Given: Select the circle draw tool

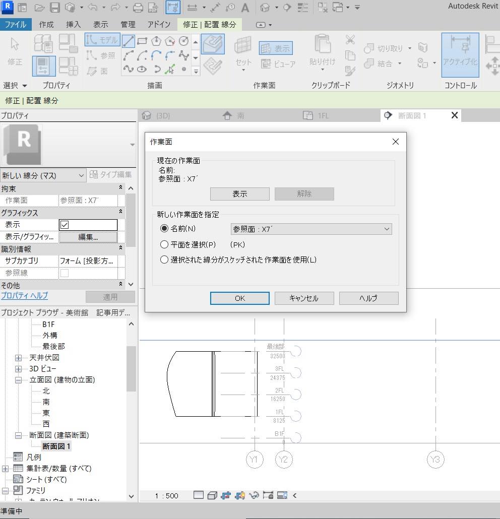Looking at the screenshot, I should point(184,41).
